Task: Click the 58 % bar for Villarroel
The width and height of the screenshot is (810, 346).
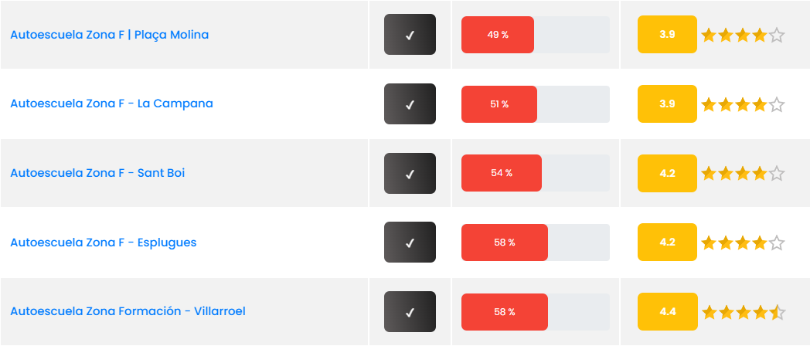Action: [505, 311]
